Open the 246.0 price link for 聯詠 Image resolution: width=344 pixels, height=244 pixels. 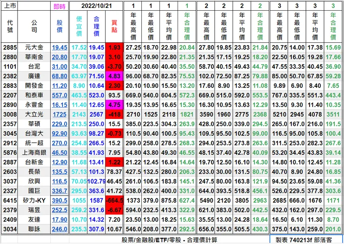60,229
